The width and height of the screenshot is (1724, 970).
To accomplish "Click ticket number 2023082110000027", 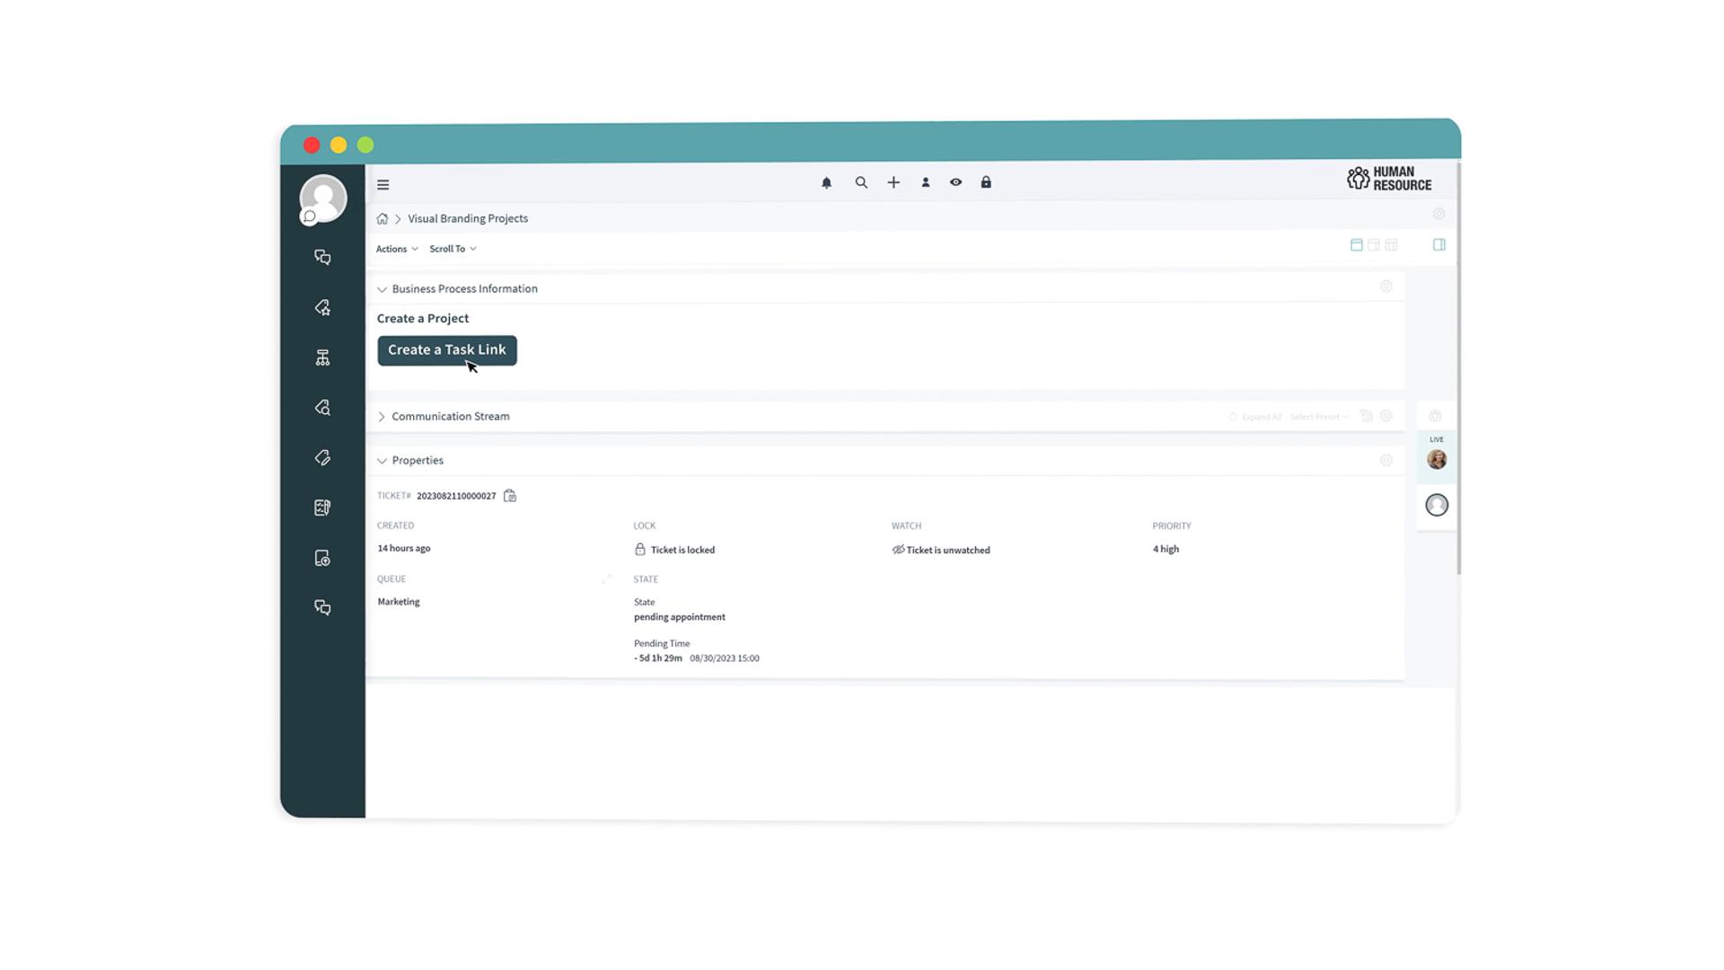I will [456, 496].
